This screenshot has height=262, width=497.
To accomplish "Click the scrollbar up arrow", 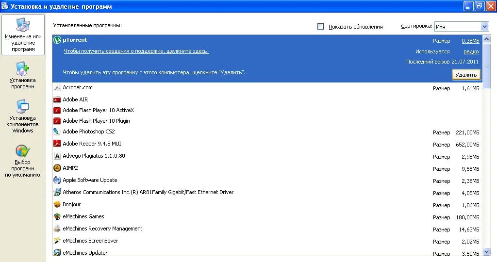I will tap(486, 39).
